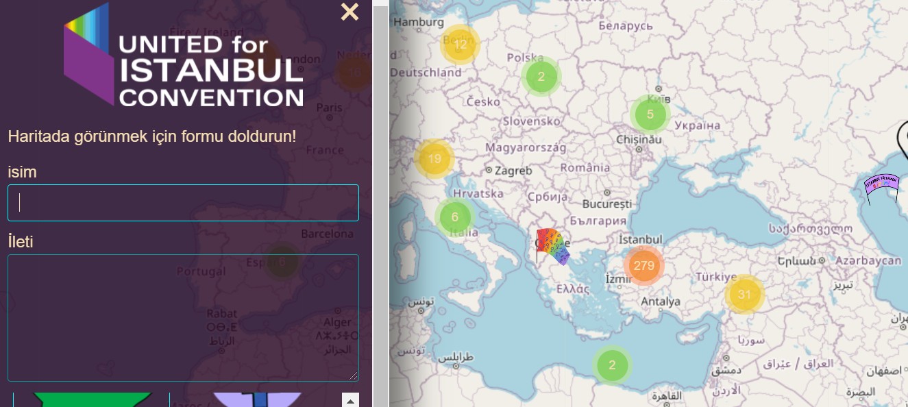The height and width of the screenshot is (407, 908).
Task: Click the United for Istanbul Convention logo
Action: point(184,55)
